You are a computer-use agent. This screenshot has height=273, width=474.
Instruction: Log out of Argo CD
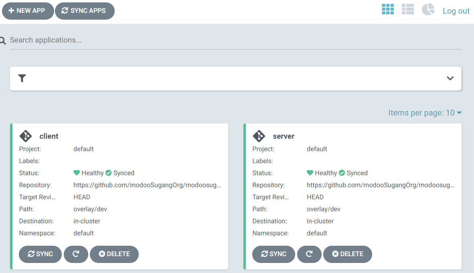coord(456,11)
